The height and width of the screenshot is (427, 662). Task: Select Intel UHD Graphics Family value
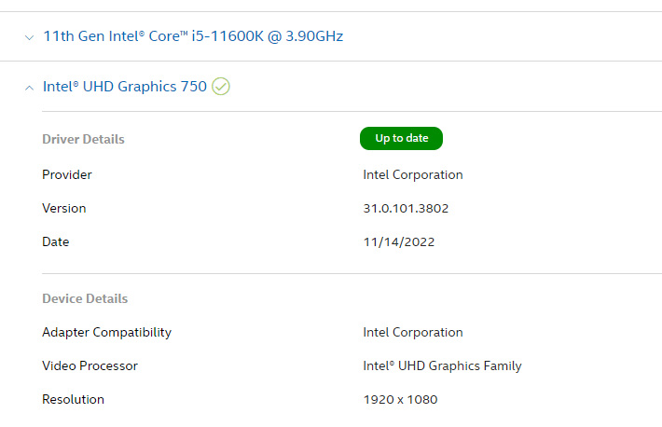443,365
